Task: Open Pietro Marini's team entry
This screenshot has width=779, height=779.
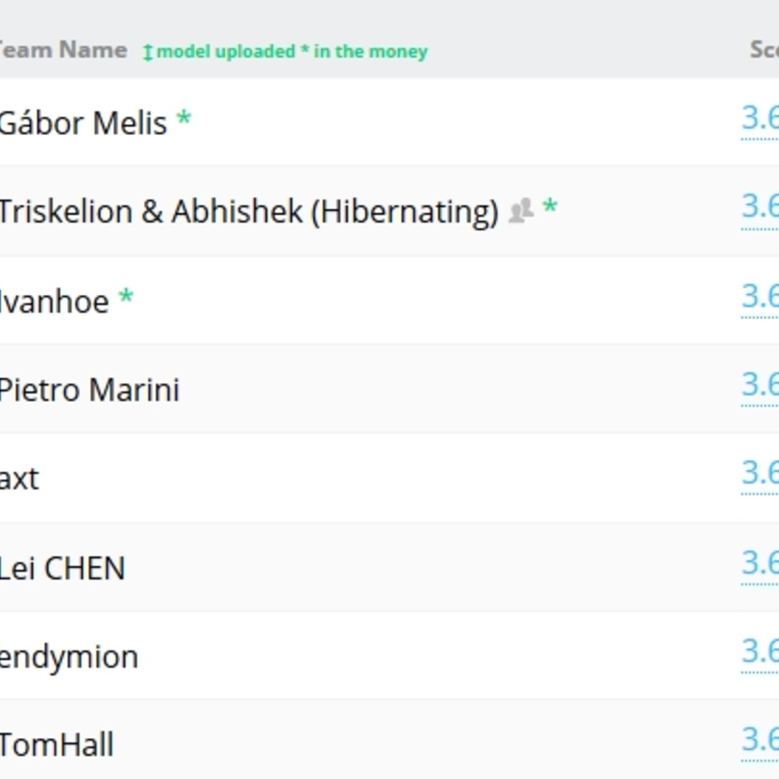Action: coord(90,390)
